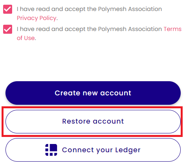Image resolution: width=185 pixels, height=164 pixels.
Task: Click the Ledger device icon in the bottom button
Action: (51, 150)
